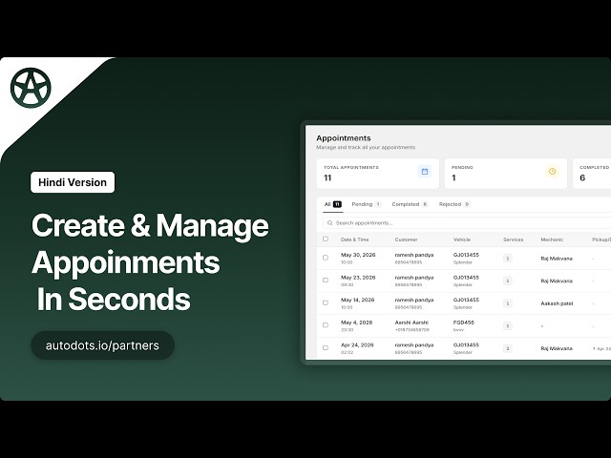611x458 pixels.
Task: Click services count 2 in Apr 24 row
Action: pos(507,348)
